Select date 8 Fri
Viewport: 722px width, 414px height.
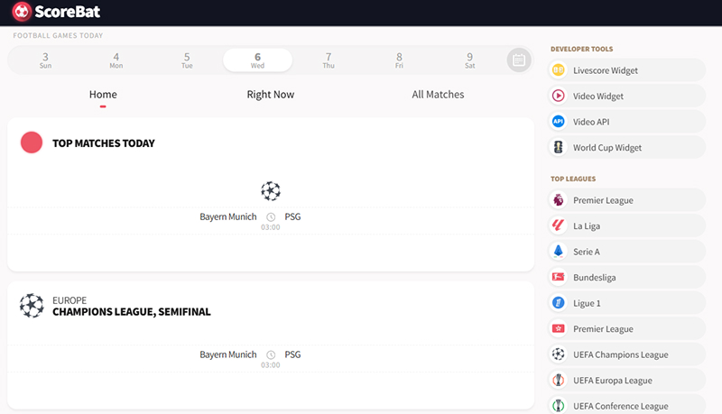399,60
